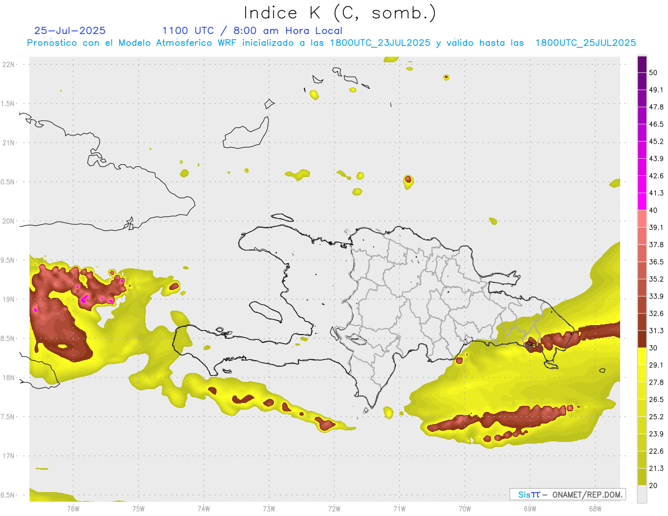
Task: Click the '1100 UTC / 8:00 am Hora Local' label
Action: coord(252,31)
